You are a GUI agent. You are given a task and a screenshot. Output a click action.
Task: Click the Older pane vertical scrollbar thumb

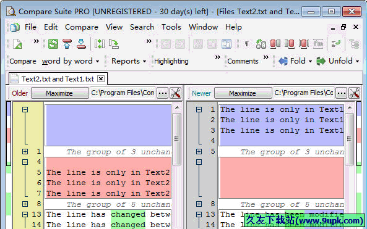point(177,139)
